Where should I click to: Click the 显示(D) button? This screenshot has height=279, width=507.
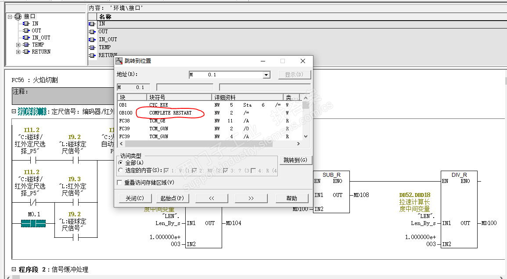click(x=295, y=75)
